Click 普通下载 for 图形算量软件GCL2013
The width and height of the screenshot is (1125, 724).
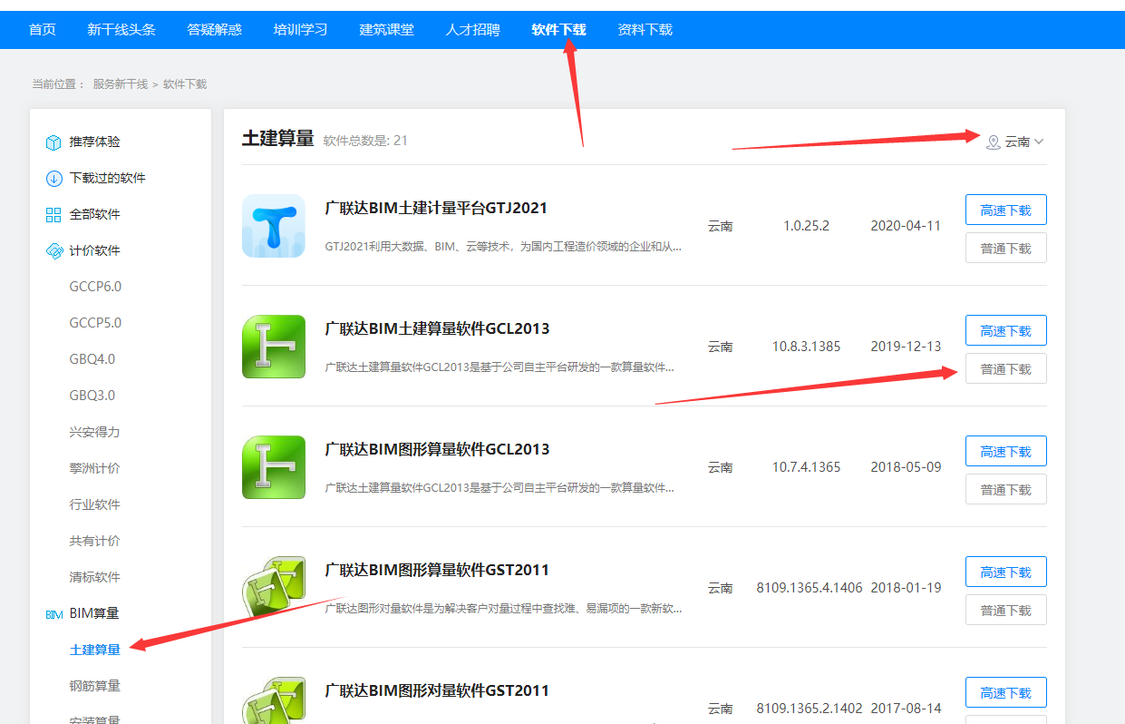[1006, 489]
